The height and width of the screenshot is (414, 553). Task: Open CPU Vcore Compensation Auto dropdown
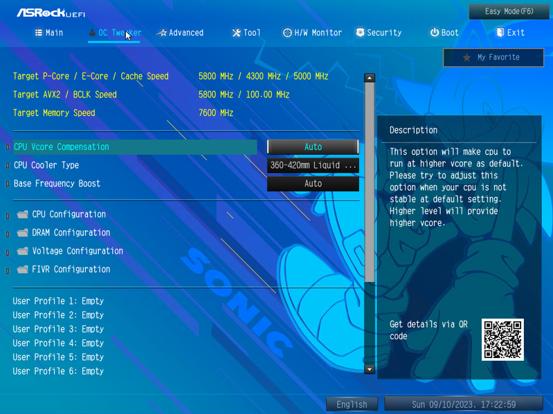313,147
